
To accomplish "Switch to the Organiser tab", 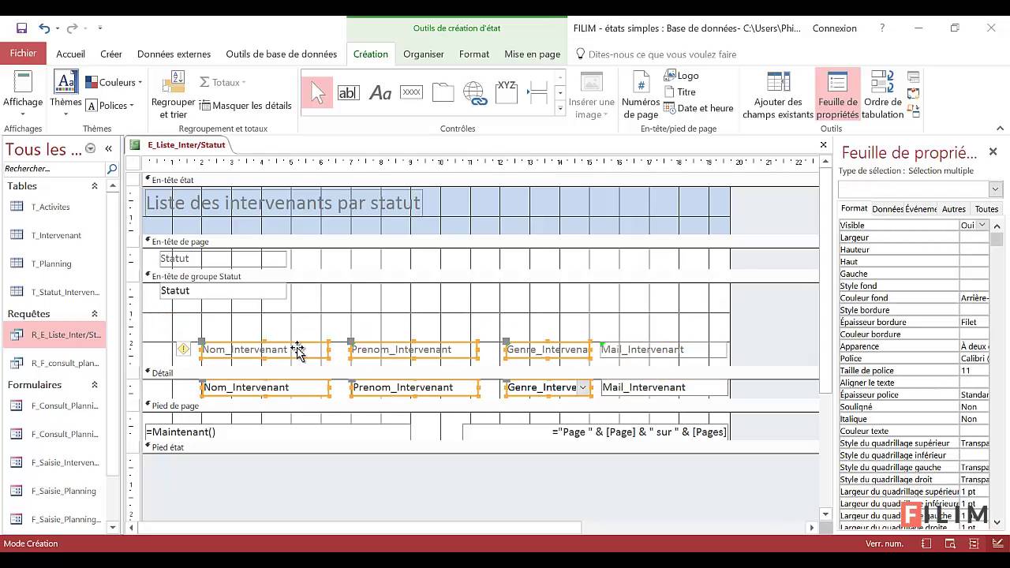I will click(x=424, y=54).
